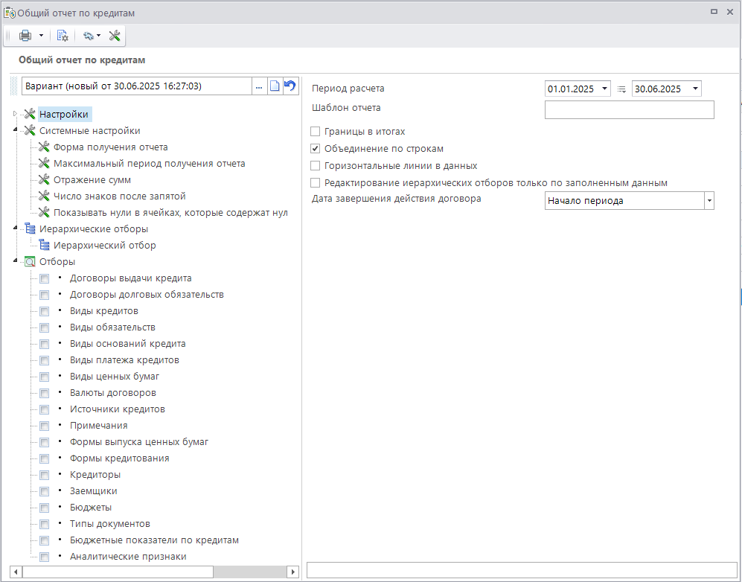Screen dimensions: 742x582
Task: Click the window icon in the title bar
Action: click(10, 13)
